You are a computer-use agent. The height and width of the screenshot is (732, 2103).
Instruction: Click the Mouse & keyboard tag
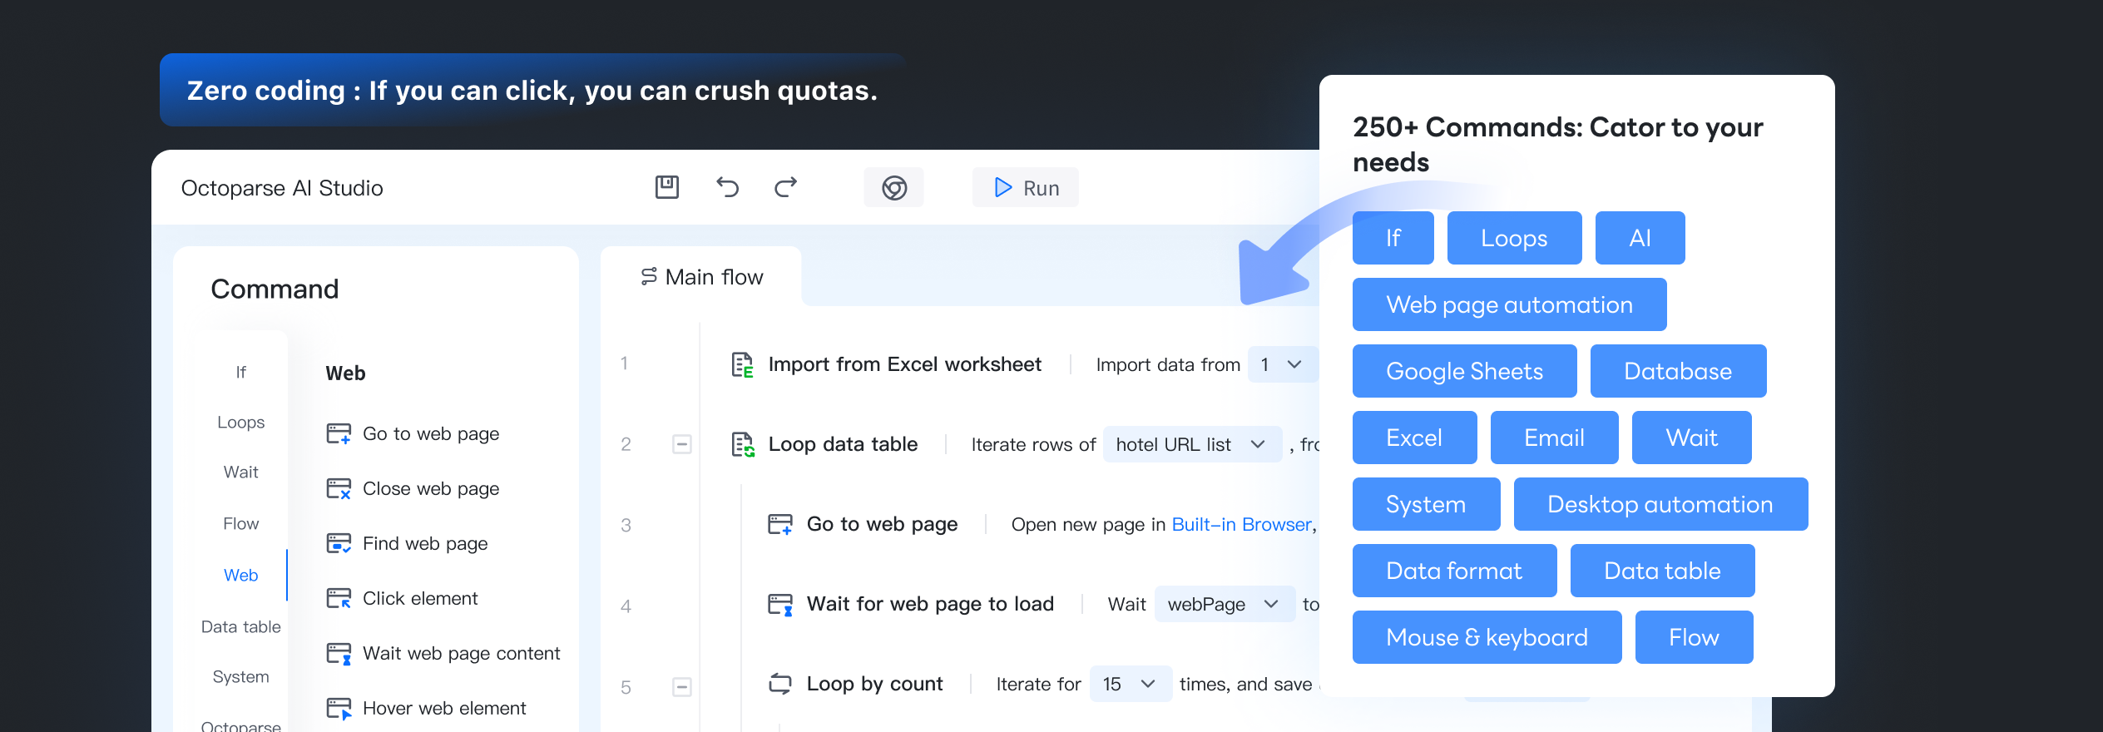coord(1487,637)
